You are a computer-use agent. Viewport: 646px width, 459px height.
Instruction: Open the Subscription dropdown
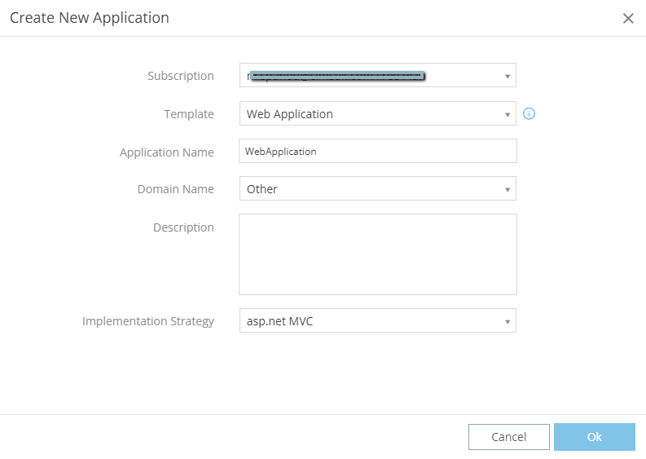377,76
